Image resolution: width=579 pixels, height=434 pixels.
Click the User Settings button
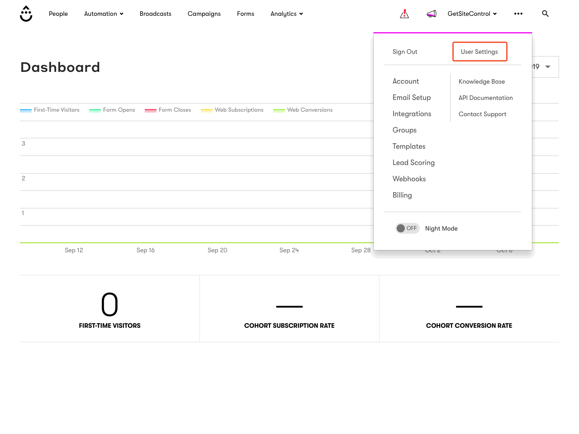[x=479, y=52]
